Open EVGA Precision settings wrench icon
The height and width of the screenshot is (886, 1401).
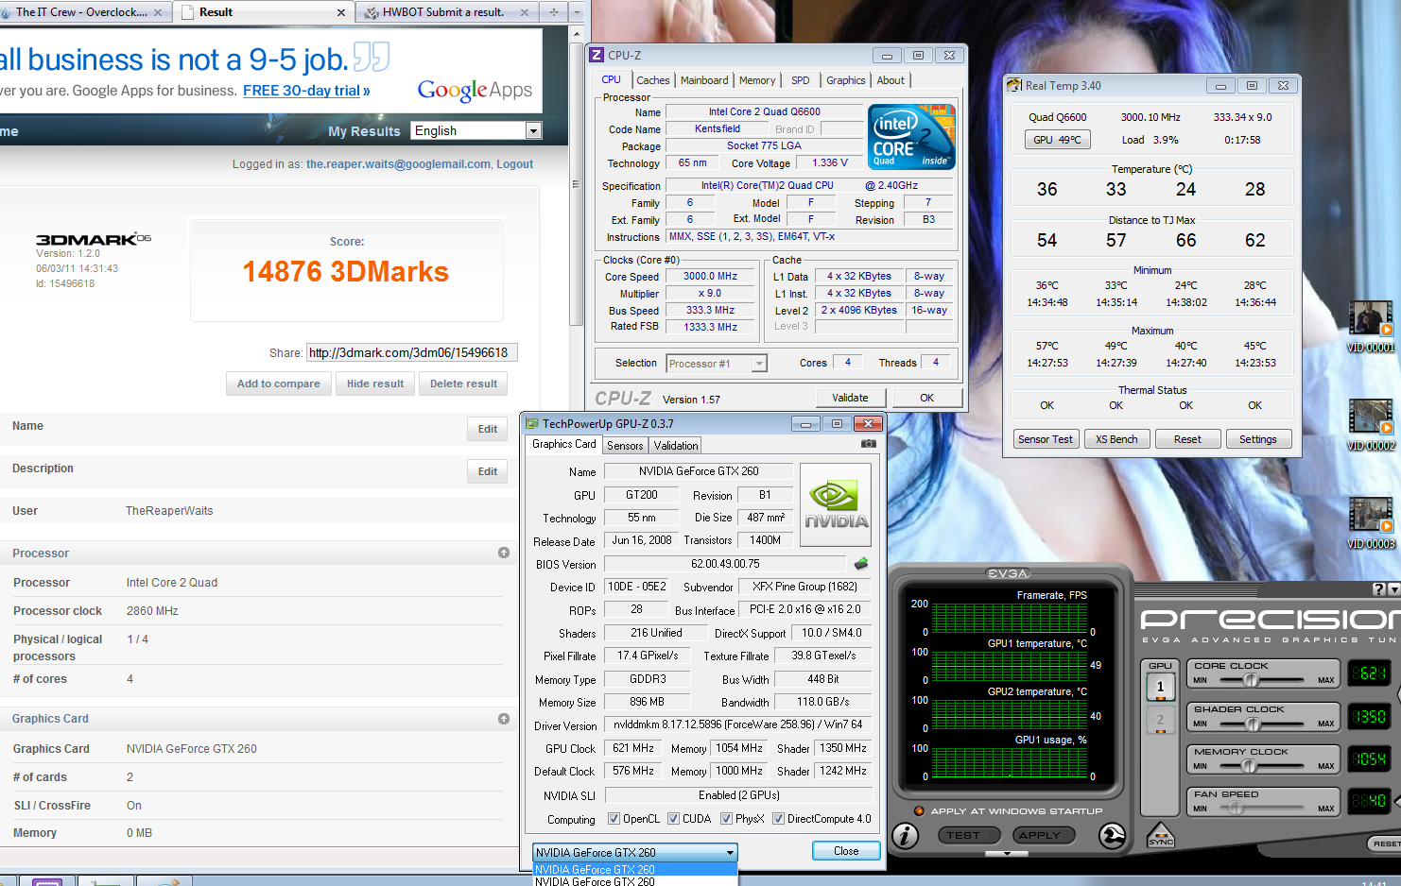[x=1113, y=836]
